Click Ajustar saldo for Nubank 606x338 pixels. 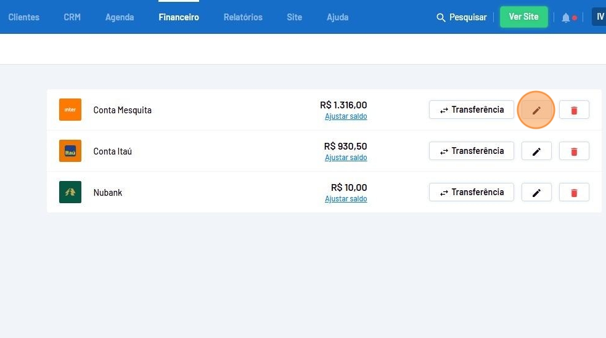[x=346, y=199]
